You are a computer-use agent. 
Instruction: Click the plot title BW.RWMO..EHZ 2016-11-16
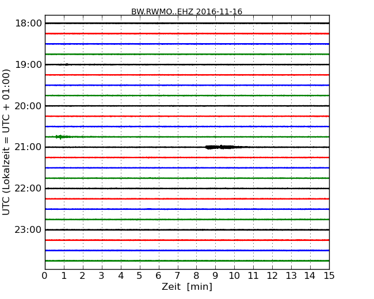pos(187,11)
